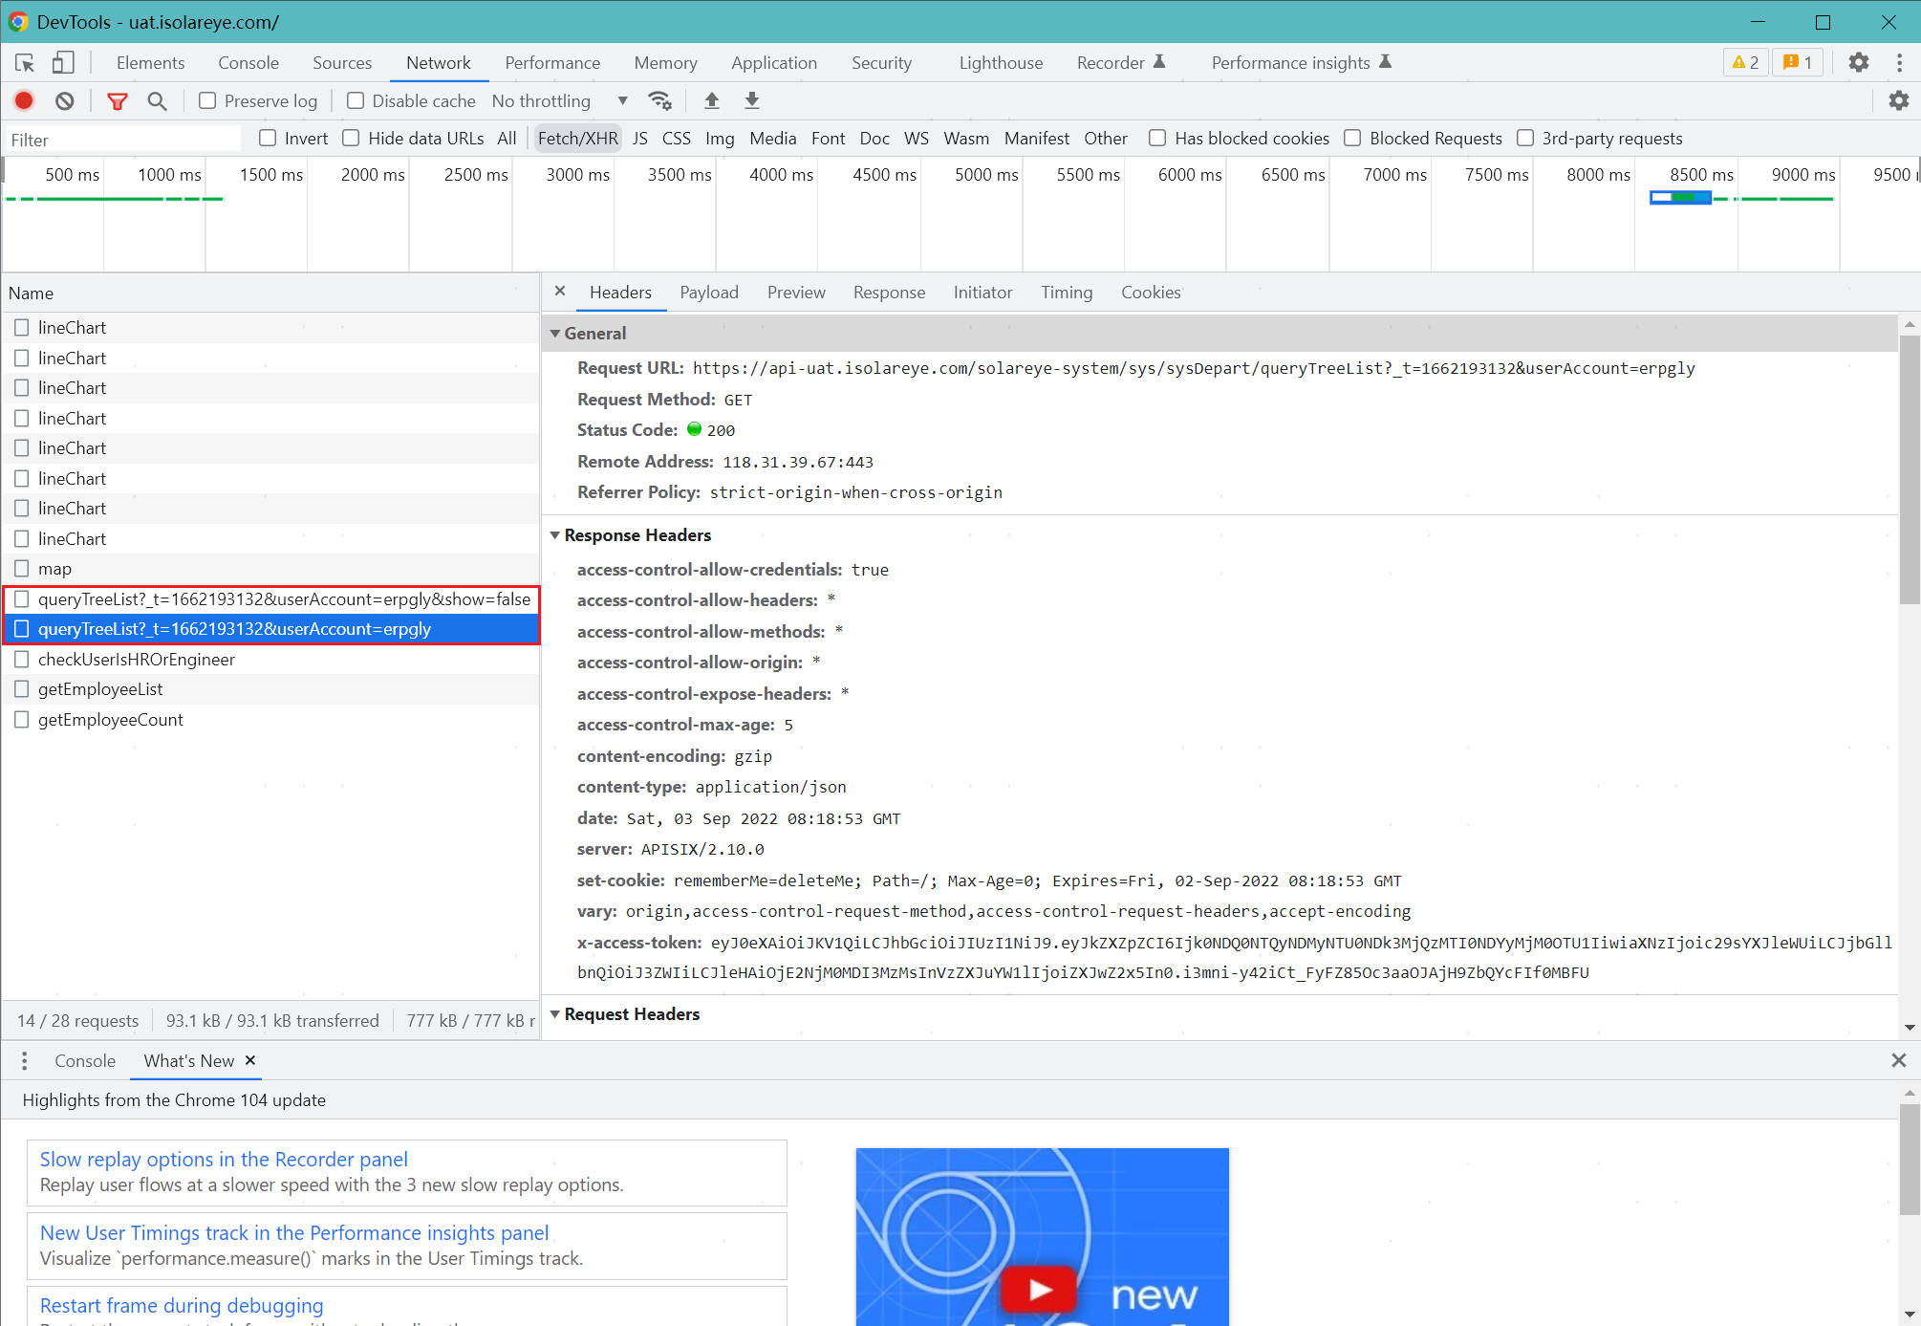The height and width of the screenshot is (1326, 1921).
Task: Enable the Preserve log checkbox
Action: point(207,100)
